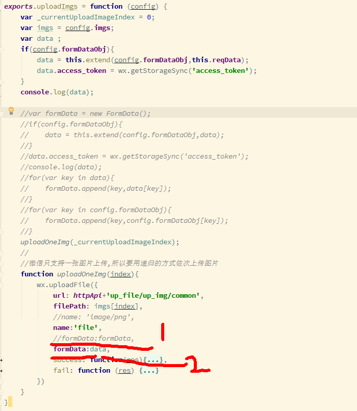The width and height of the screenshot is (357, 411).
Task: Expand the gutter plus on the success line
Action: pos(2,360)
